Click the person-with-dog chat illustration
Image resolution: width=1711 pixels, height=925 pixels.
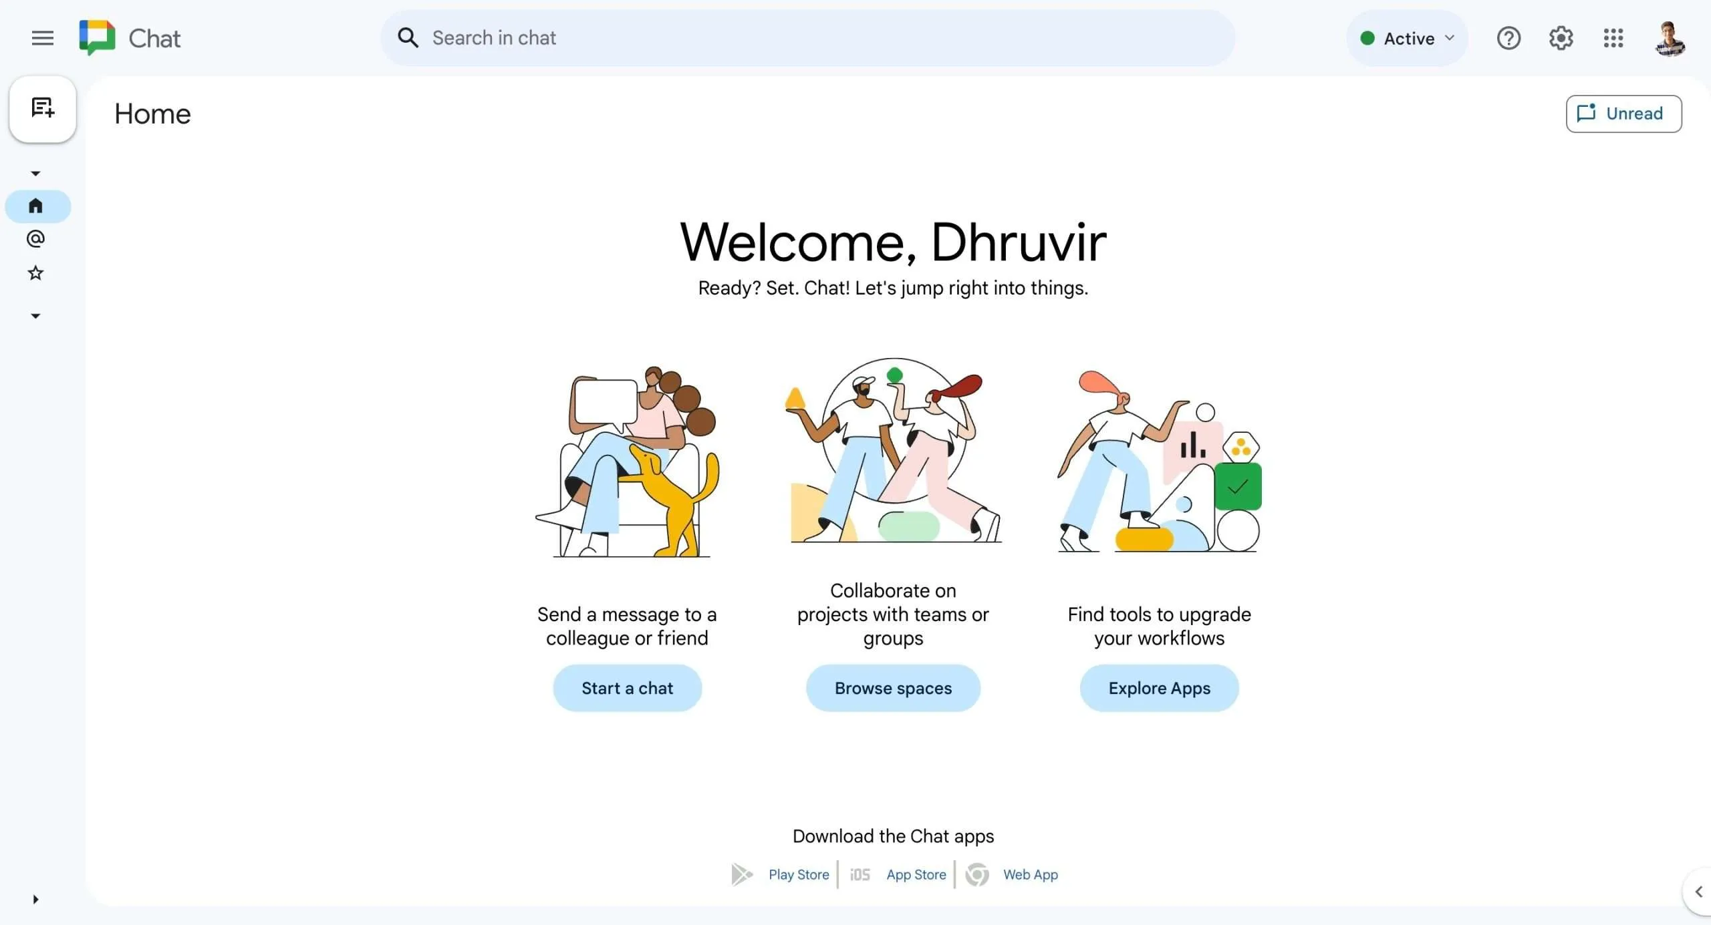click(628, 461)
